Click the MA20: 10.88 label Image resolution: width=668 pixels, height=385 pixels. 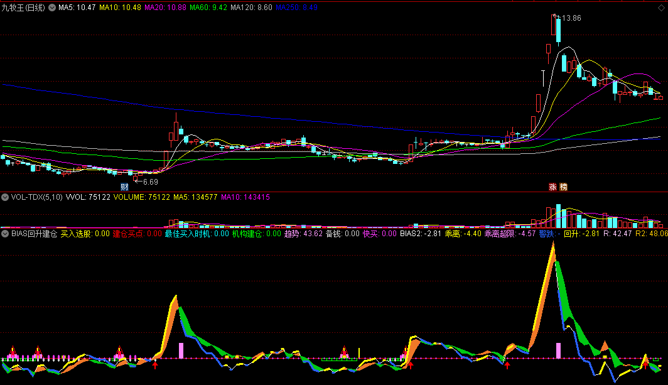(x=165, y=8)
